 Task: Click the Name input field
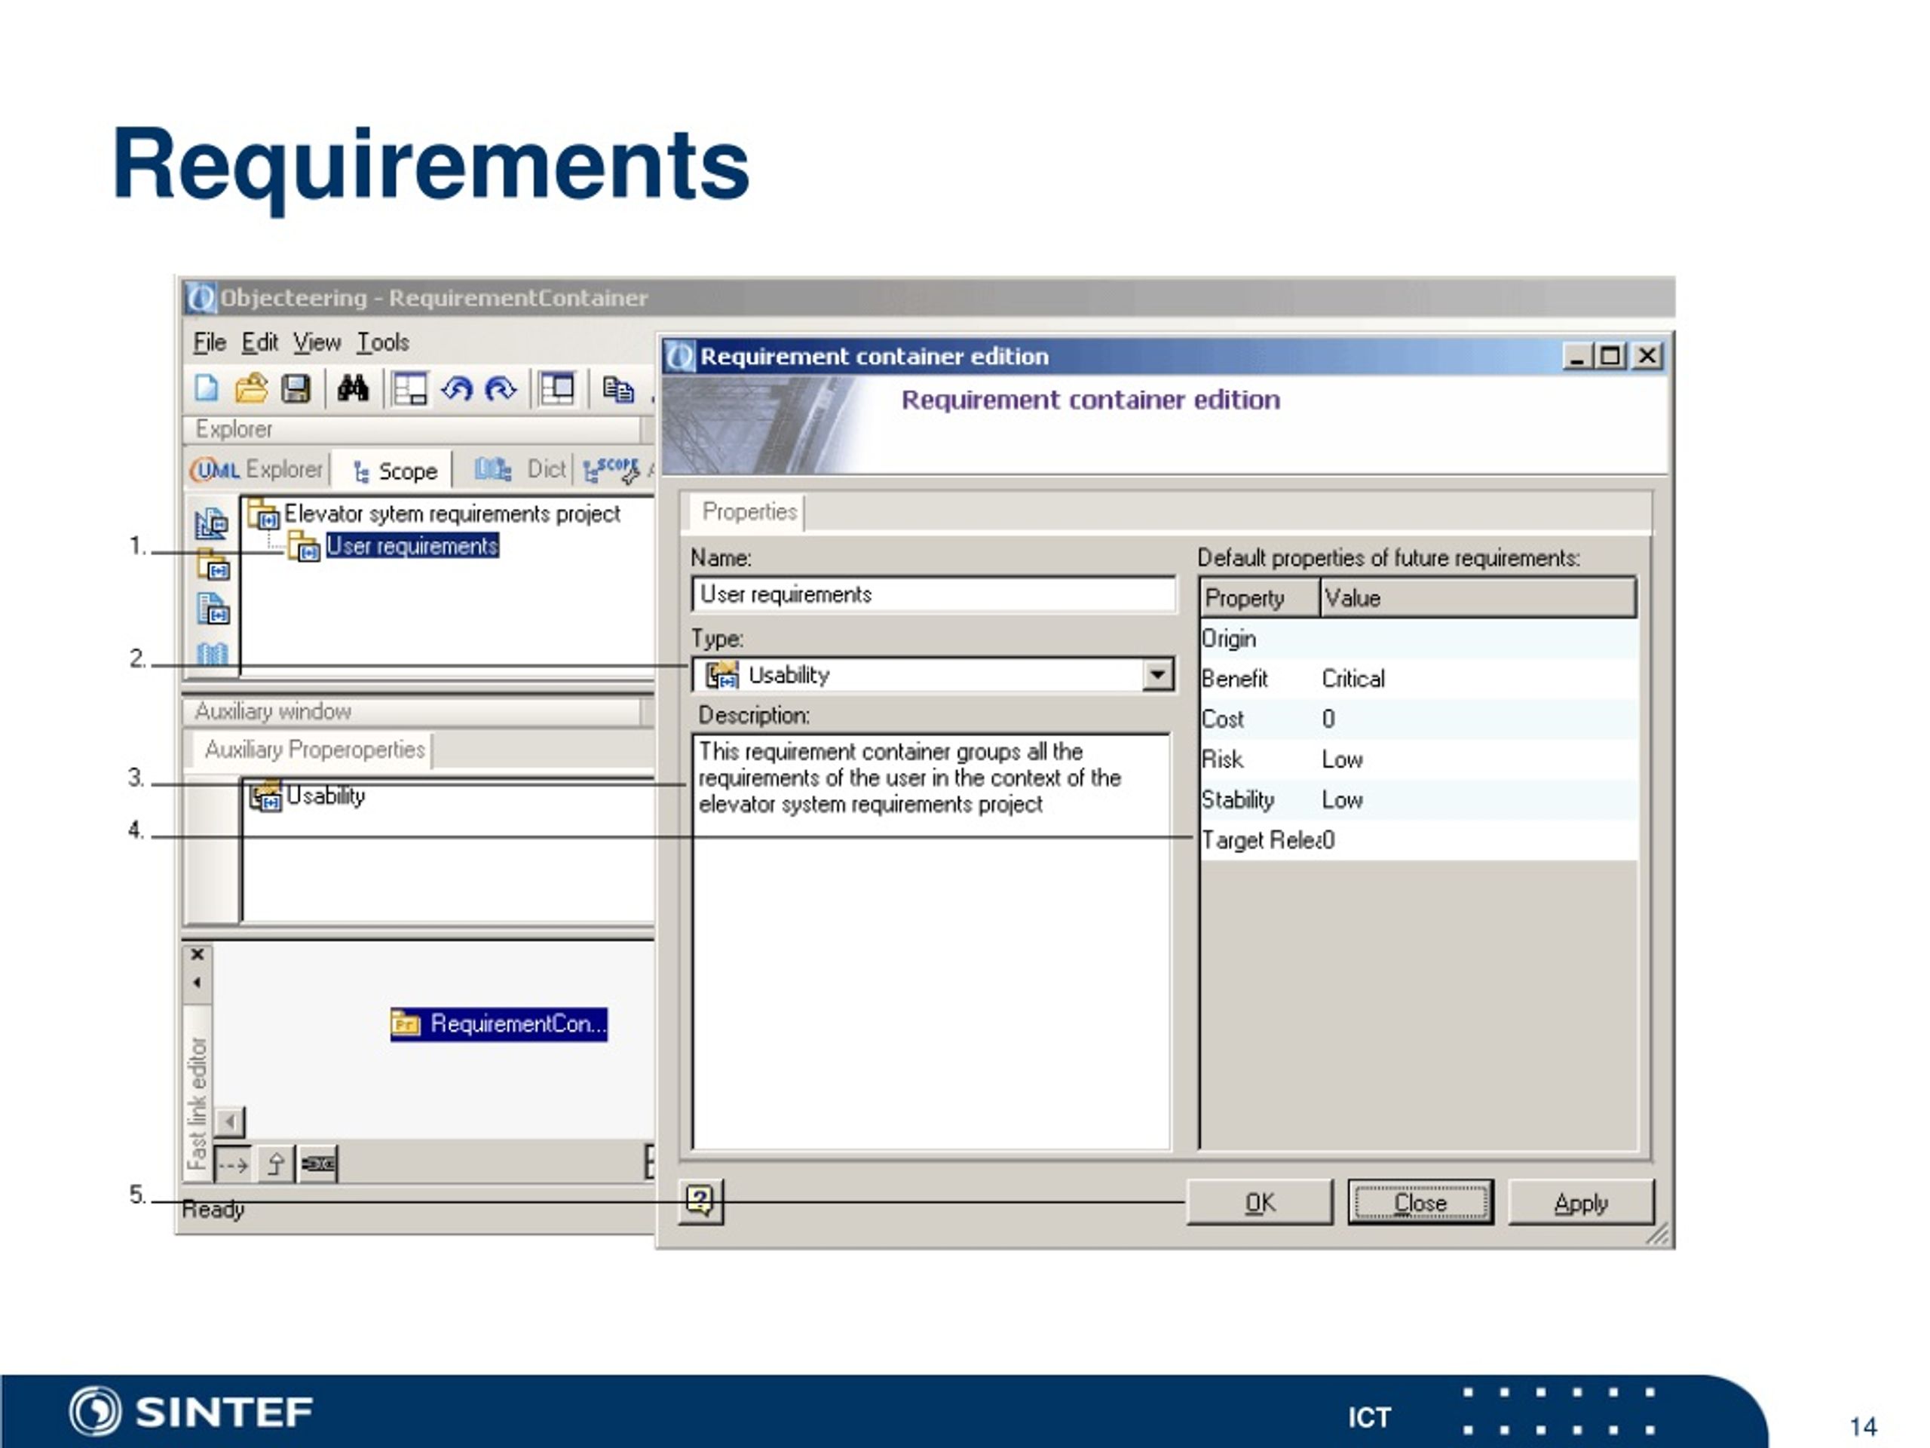pyautogui.click(x=933, y=594)
